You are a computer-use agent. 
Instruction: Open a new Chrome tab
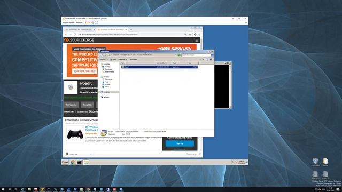tap(131, 30)
